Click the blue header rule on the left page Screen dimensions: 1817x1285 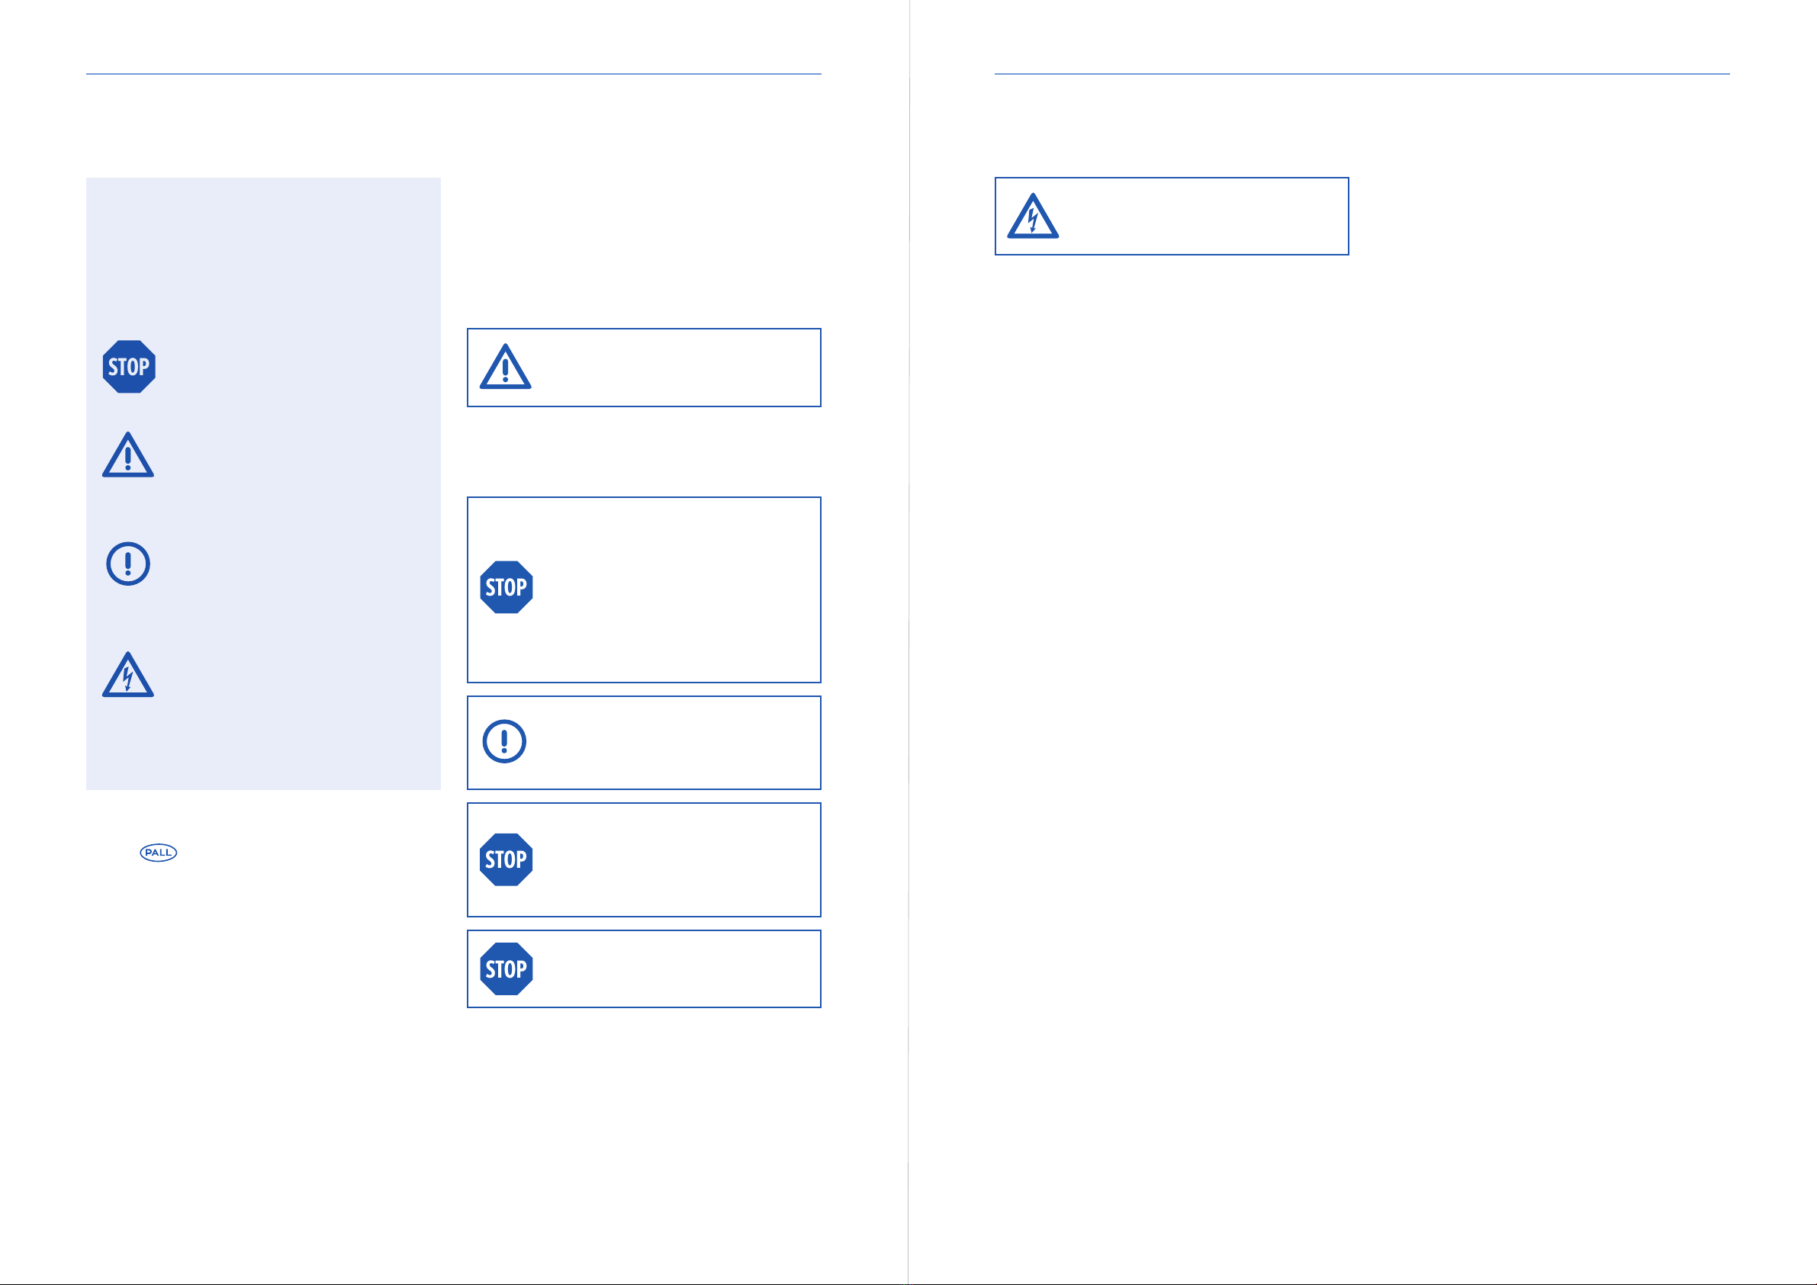(x=453, y=75)
